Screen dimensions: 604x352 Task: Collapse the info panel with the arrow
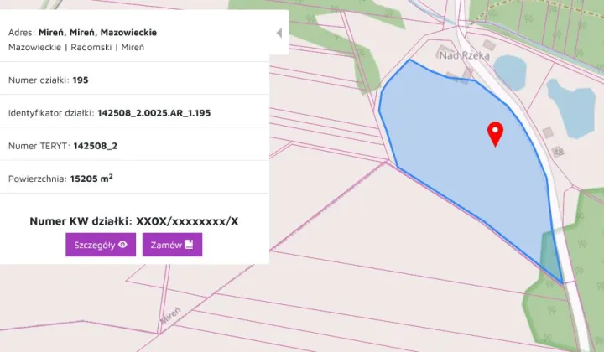[x=279, y=33]
